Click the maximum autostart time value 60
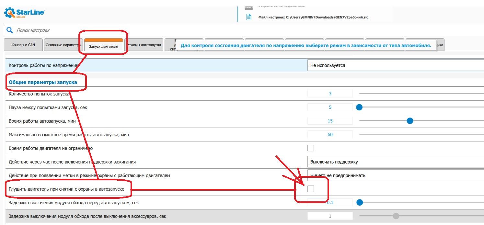 (x=330, y=134)
